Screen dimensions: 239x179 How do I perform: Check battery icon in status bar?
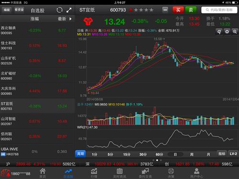235,2
